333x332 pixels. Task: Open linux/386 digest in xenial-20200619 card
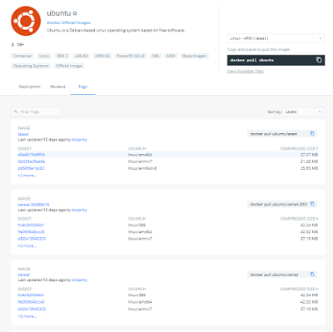coord(31,225)
